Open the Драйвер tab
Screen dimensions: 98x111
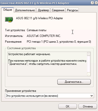43,10
